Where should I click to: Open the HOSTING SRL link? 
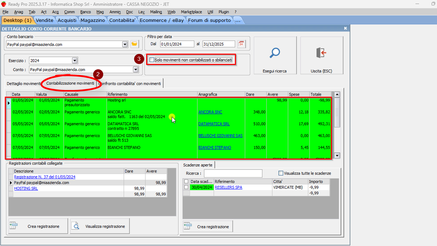(26, 189)
